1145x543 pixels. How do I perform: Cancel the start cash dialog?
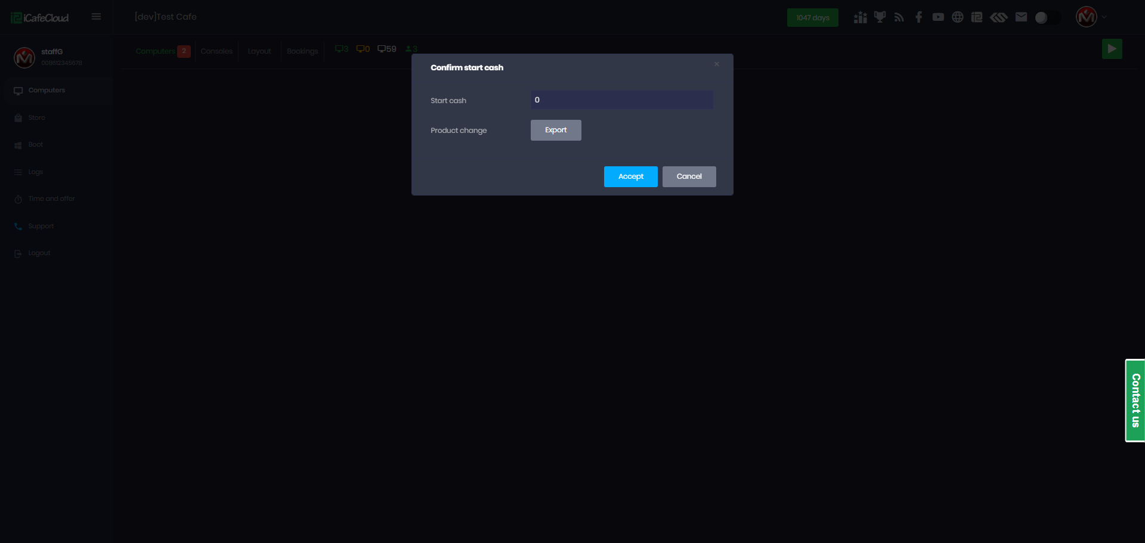pyautogui.click(x=689, y=176)
